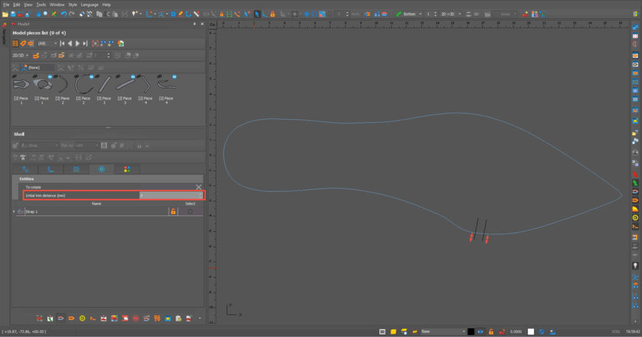
Task: Select the wave curve tab in Shell panel
Action: coord(25,169)
